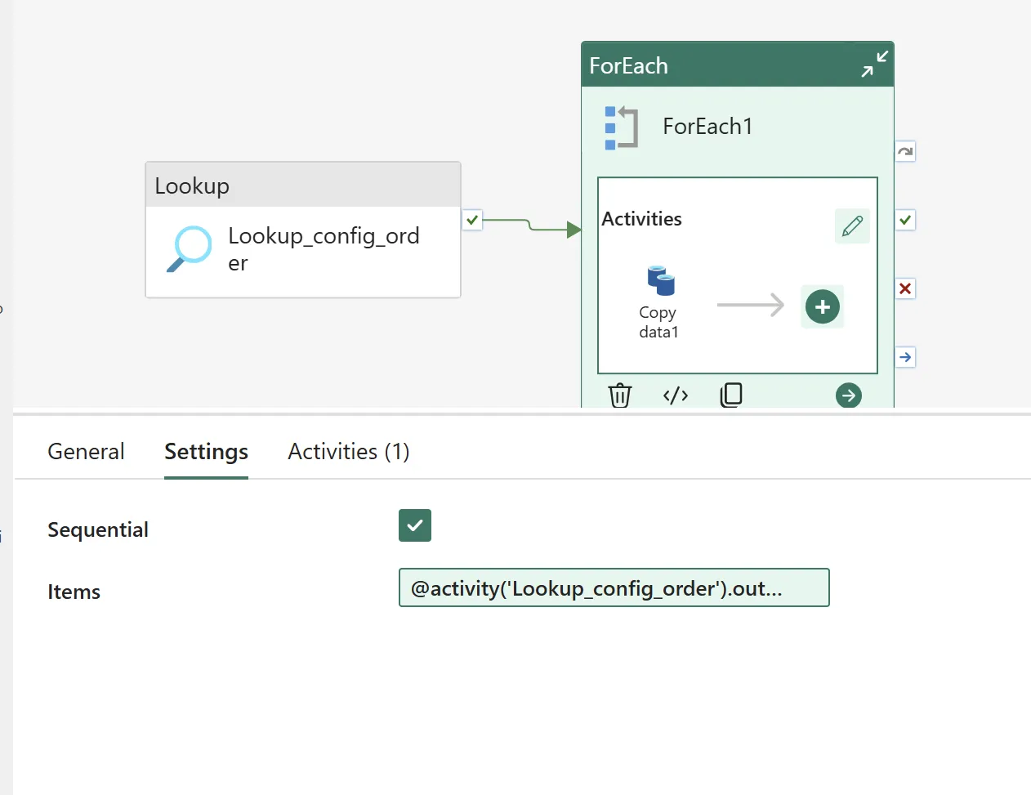Collapse the ForEach activity box
Image resolution: width=1031 pixels, height=795 pixels.
click(x=874, y=65)
